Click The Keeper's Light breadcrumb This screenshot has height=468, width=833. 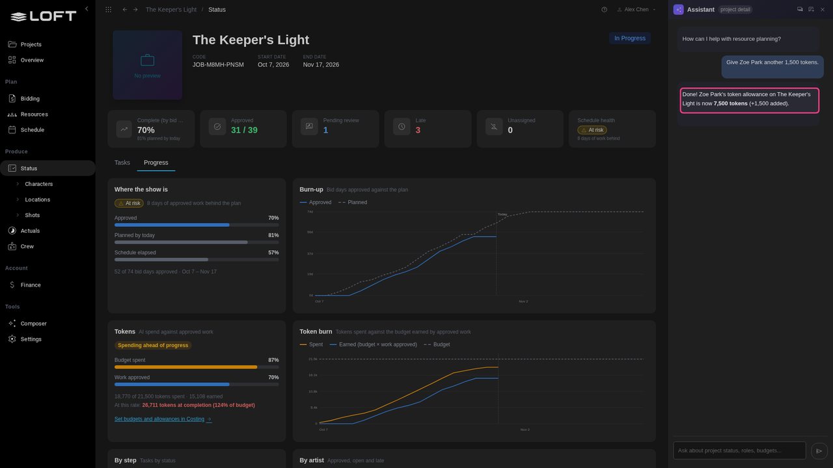170,10
